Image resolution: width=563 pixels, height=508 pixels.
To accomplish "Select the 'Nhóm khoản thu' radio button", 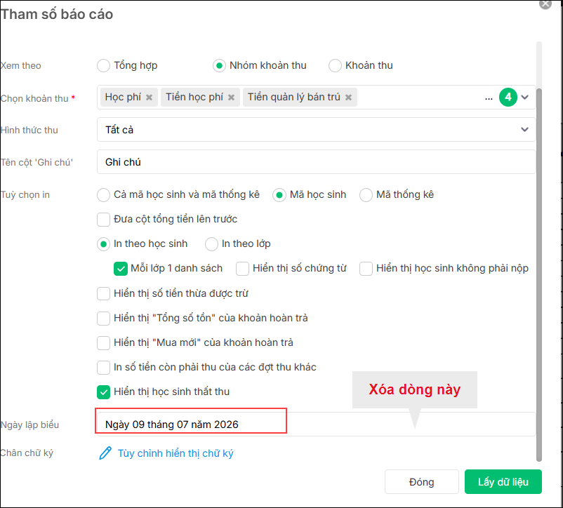I will pos(219,66).
